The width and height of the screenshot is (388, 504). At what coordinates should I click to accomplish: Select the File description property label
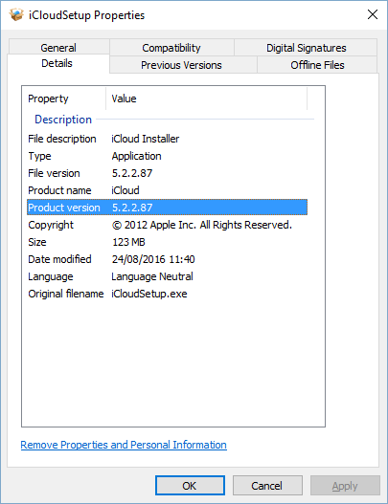click(x=62, y=139)
